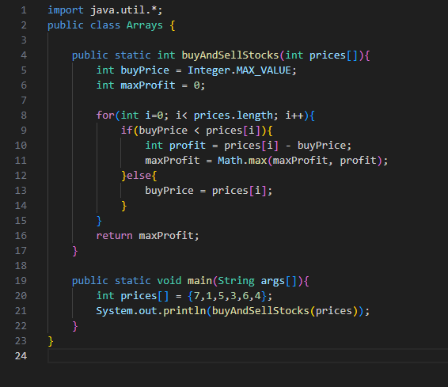Click 'buyPrice' declaration on line 5
448x387 pixels.
[145, 70]
